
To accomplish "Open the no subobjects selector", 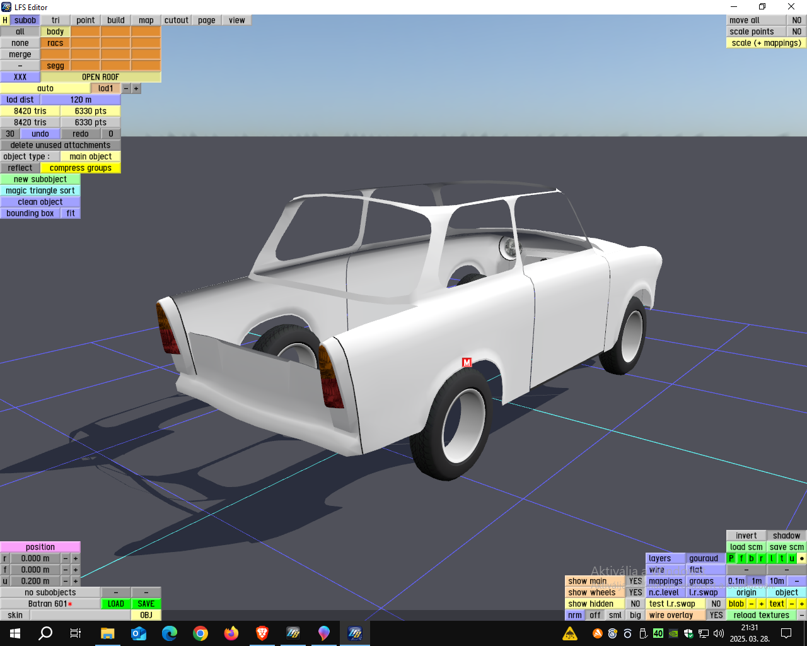I will pos(50,592).
